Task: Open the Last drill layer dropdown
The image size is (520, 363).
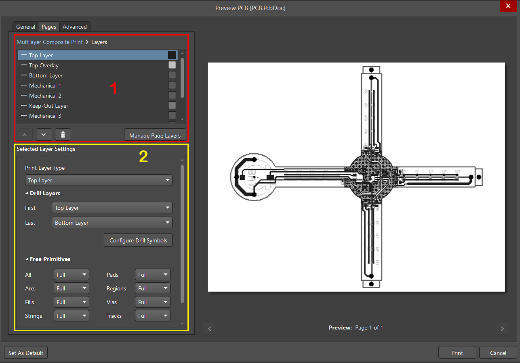Action: (112, 223)
